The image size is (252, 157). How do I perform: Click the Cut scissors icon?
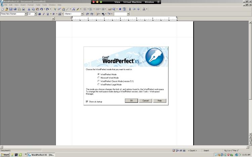point(29,9)
